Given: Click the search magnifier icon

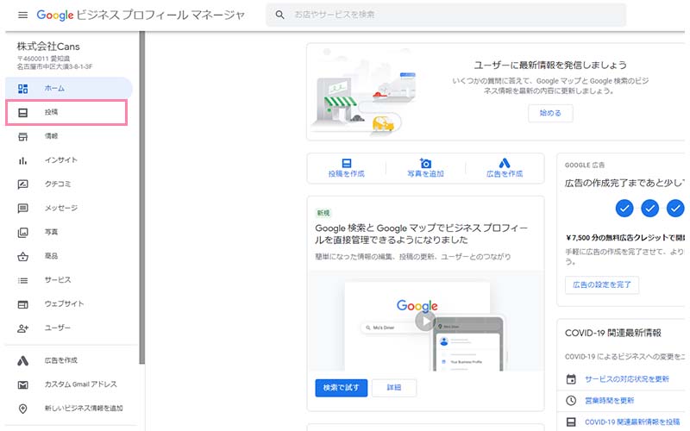Looking at the screenshot, I should pyautogui.click(x=280, y=15).
